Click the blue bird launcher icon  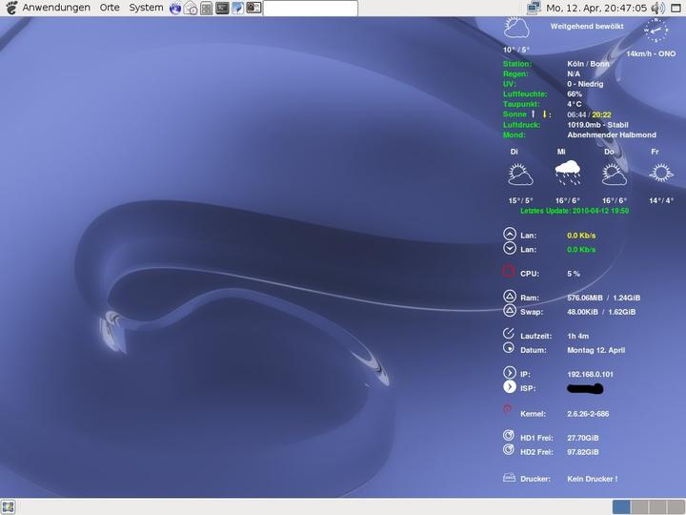[238, 8]
